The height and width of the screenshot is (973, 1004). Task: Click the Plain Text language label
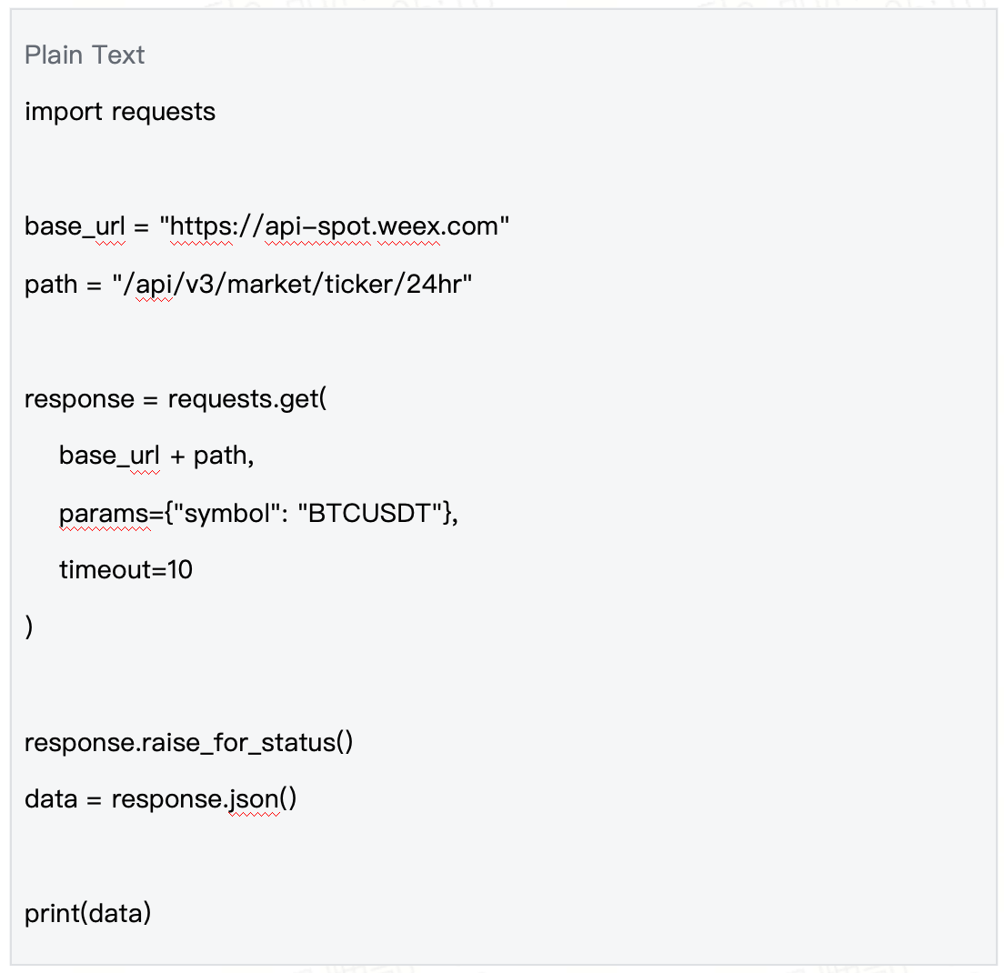85,55
